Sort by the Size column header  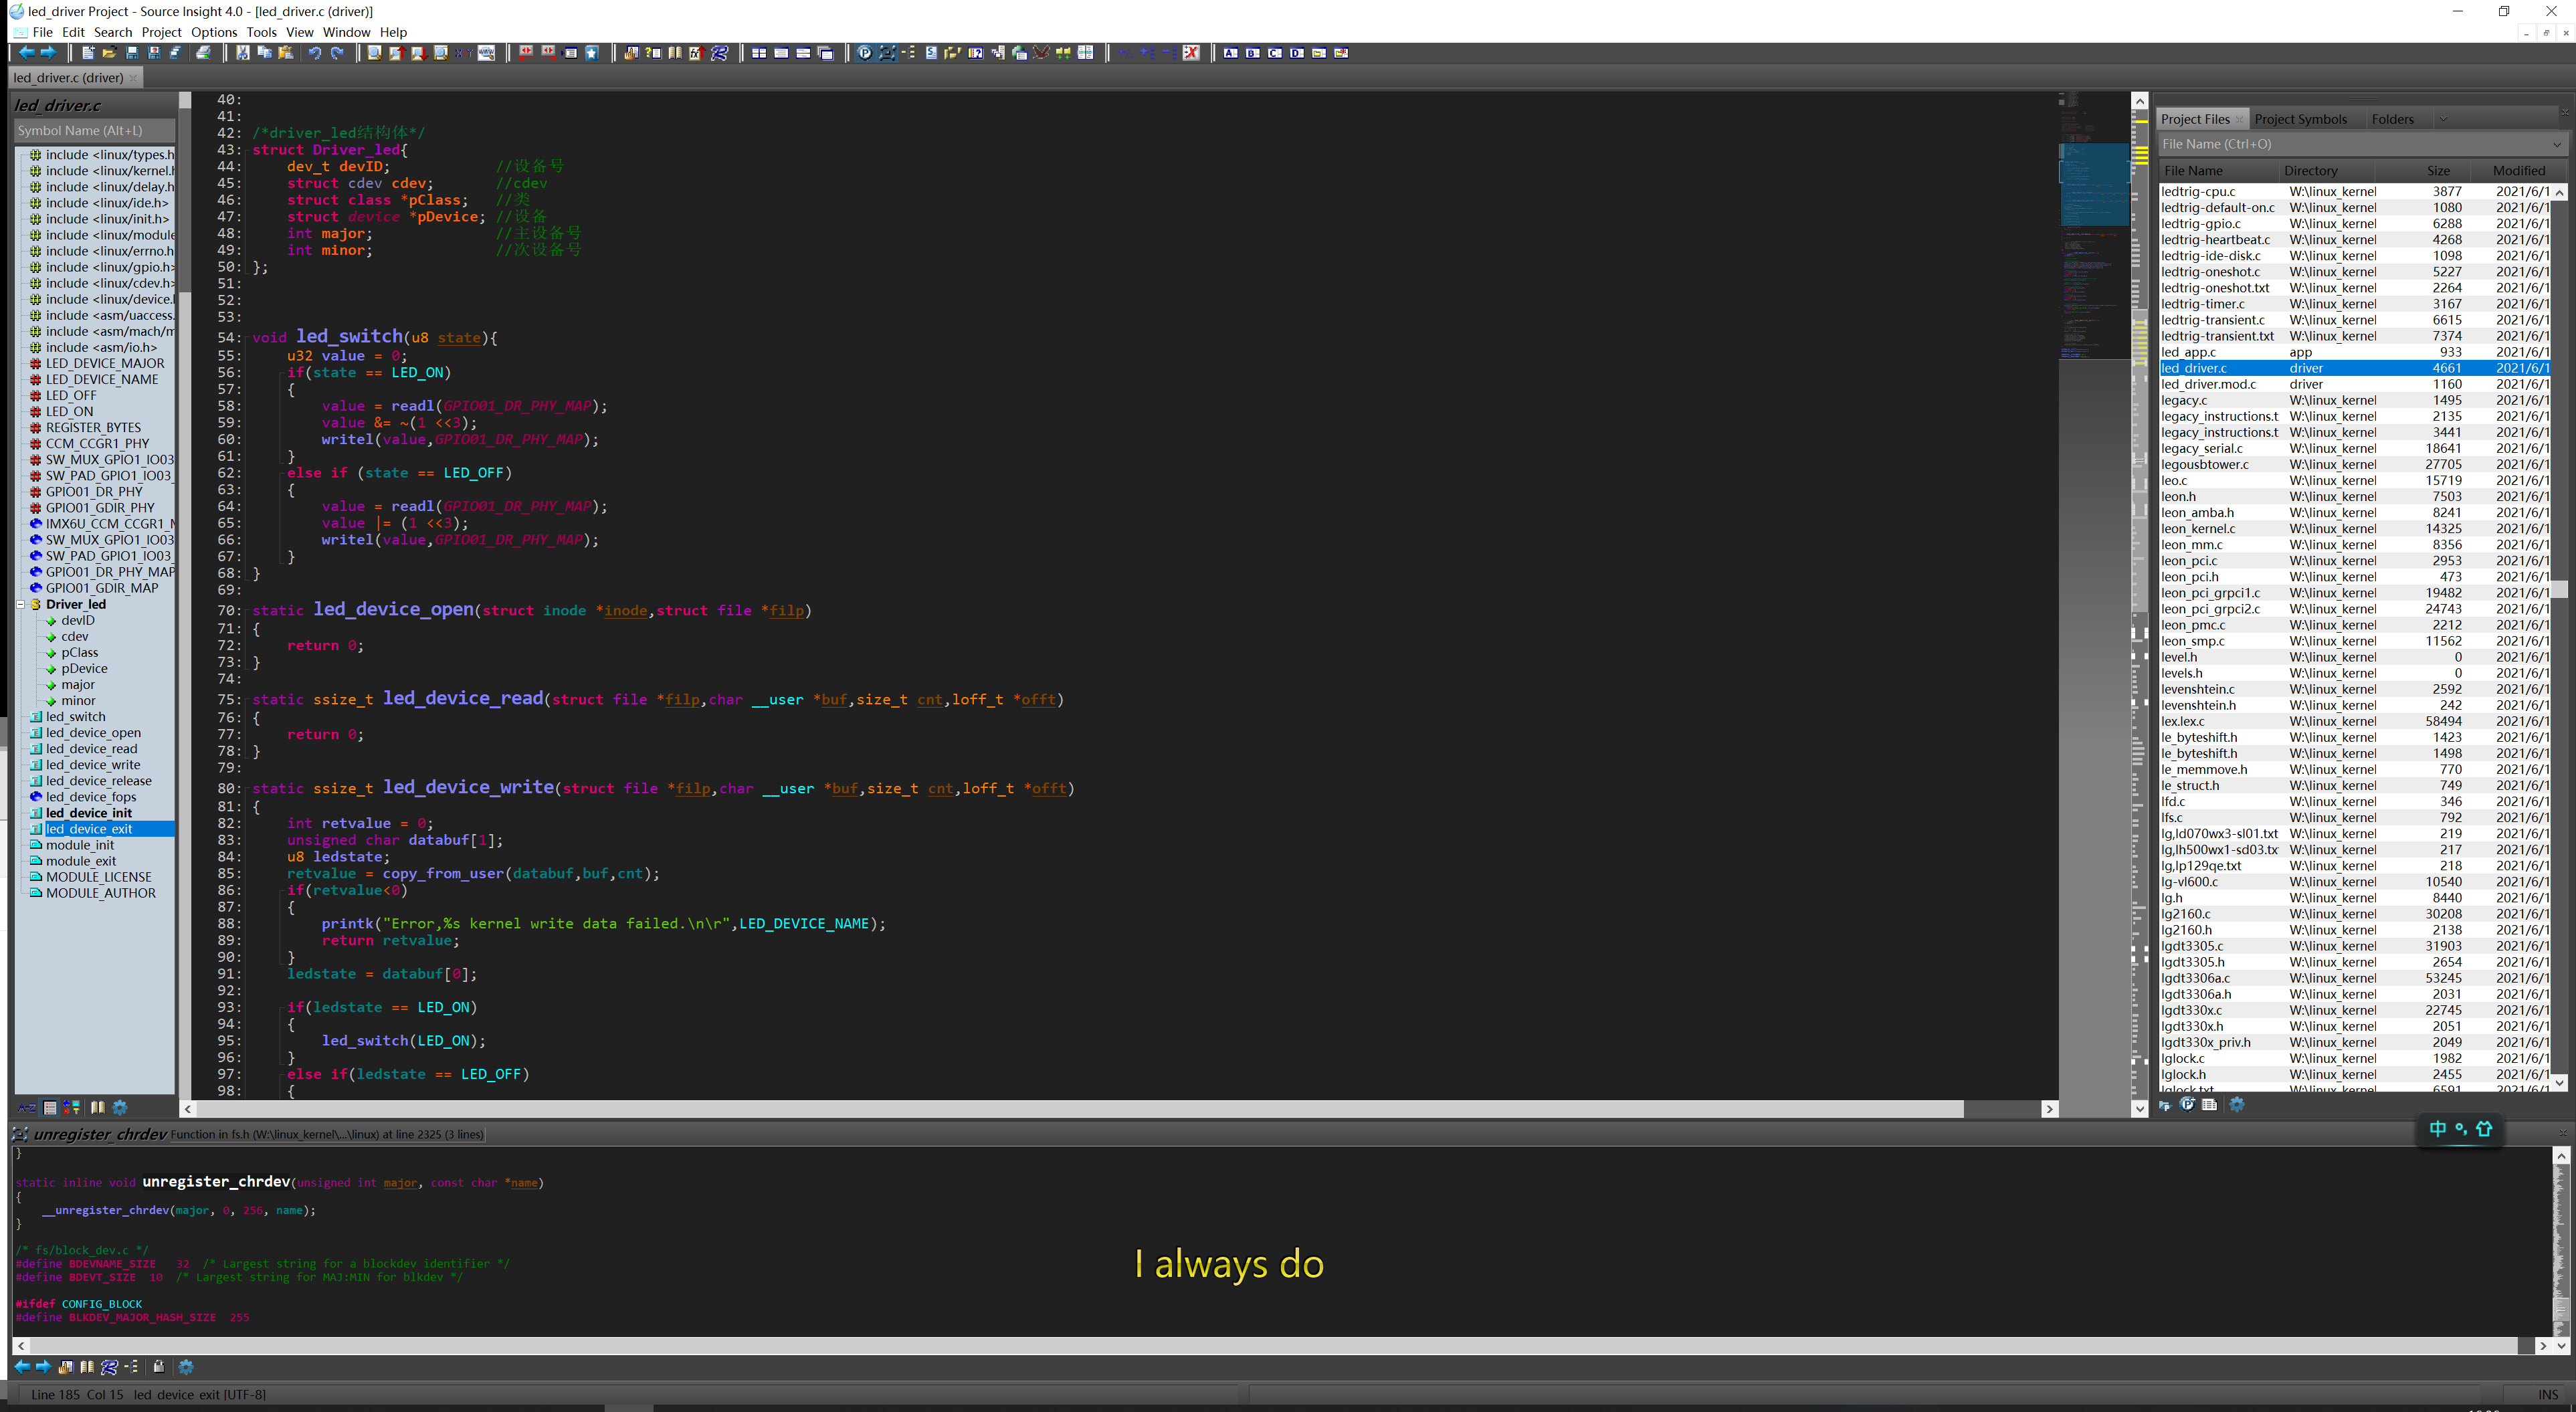tap(2438, 171)
